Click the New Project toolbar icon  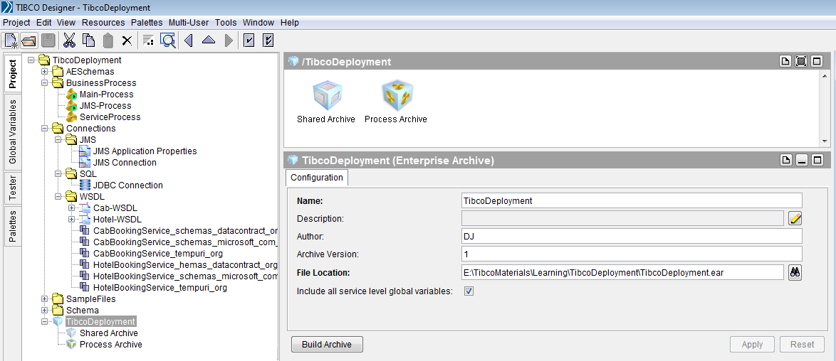11,41
